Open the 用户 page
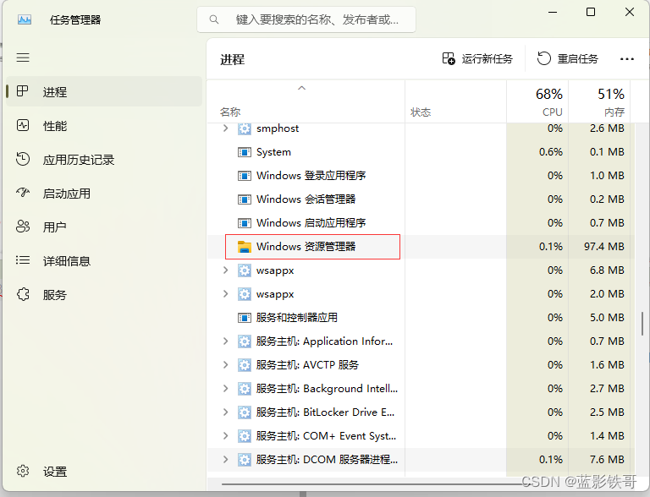Viewport: 650px width, 497px height. coord(103,227)
